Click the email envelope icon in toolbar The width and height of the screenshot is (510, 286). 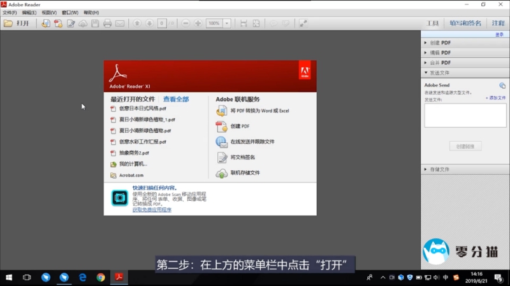click(120, 24)
